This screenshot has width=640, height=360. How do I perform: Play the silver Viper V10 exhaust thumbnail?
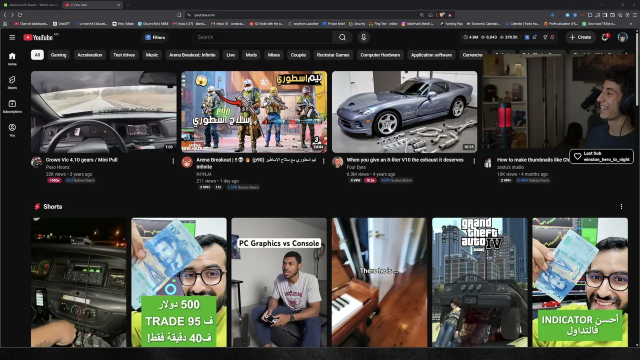(404, 112)
